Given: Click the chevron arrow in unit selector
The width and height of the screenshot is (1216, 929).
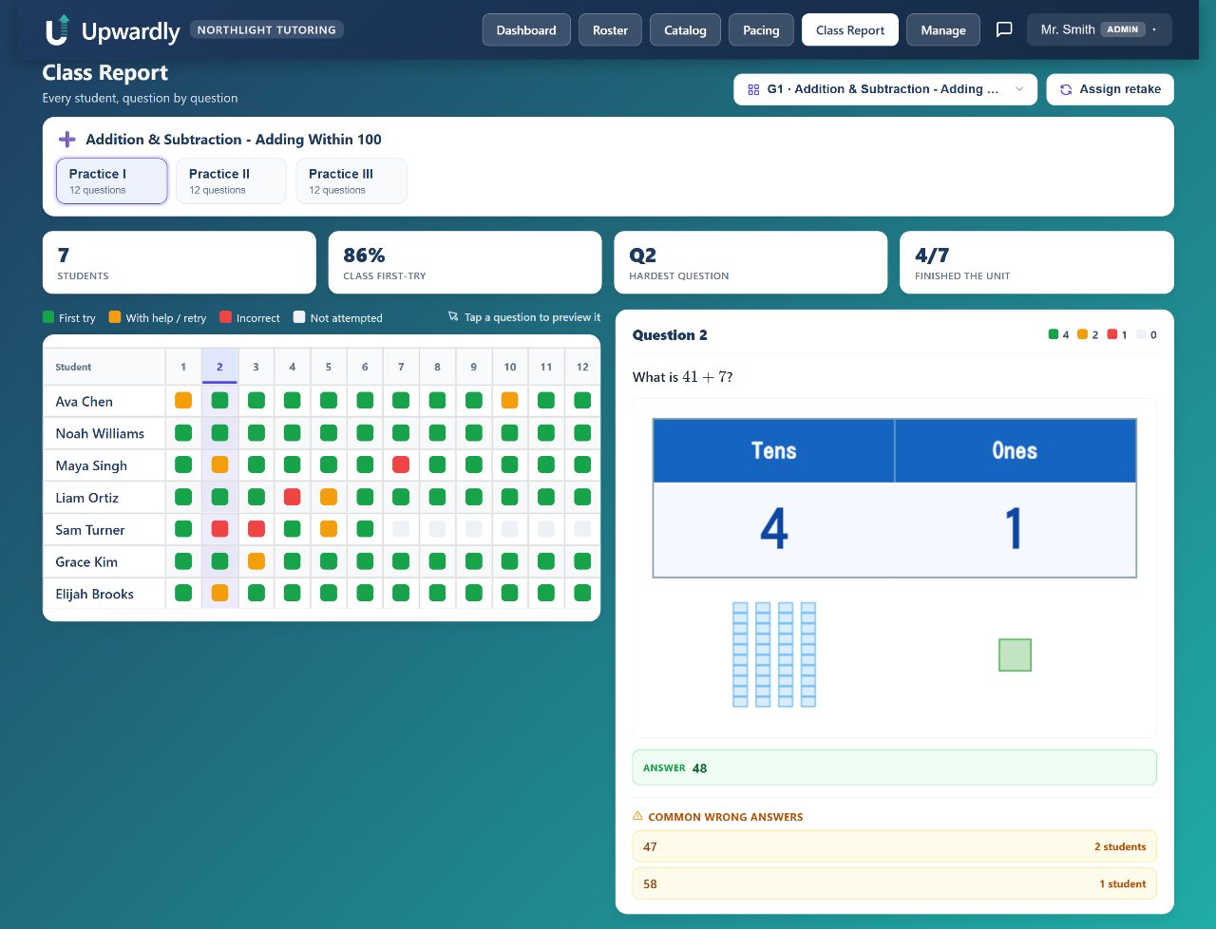Looking at the screenshot, I should (1019, 89).
